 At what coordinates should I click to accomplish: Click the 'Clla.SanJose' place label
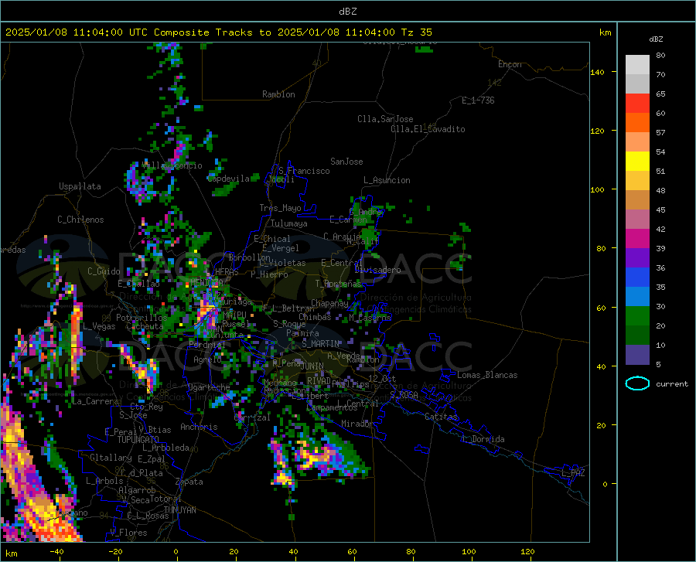pos(385,119)
